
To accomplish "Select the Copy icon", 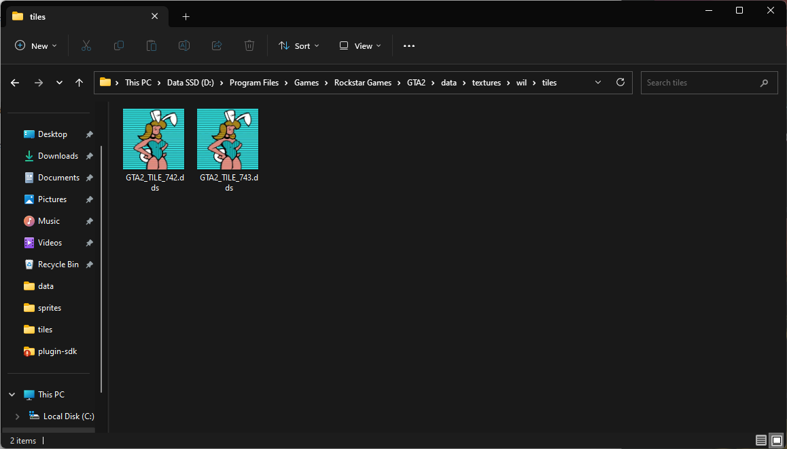I will click(118, 45).
